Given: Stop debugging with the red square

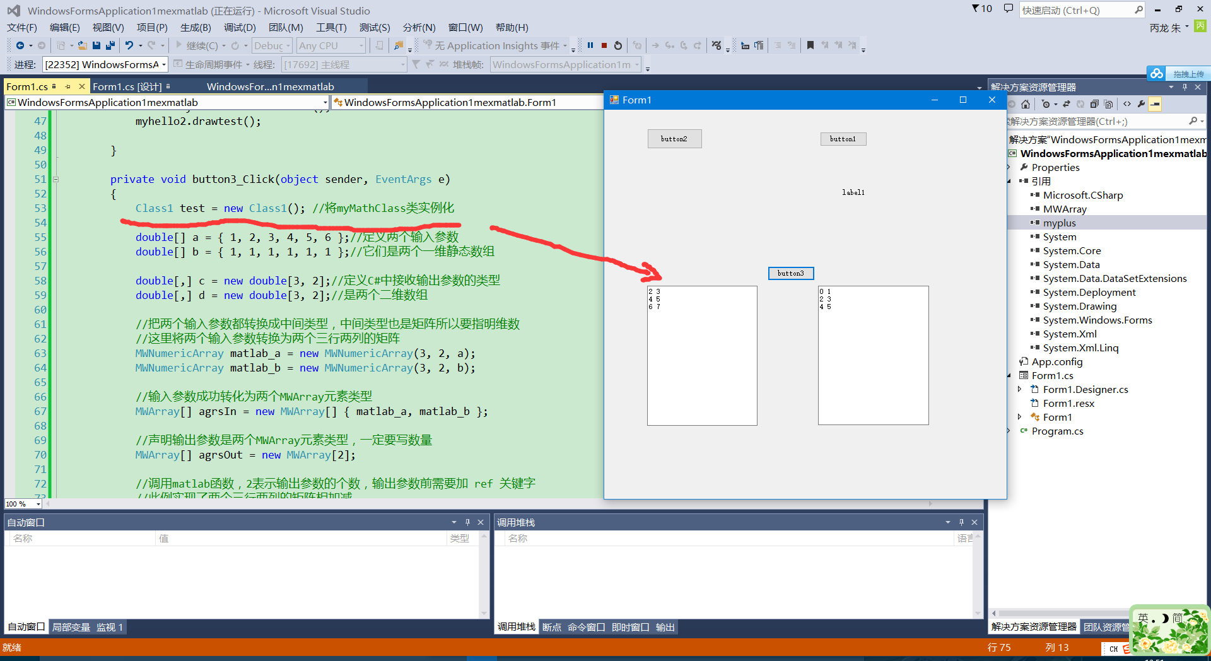Looking at the screenshot, I should pos(604,45).
